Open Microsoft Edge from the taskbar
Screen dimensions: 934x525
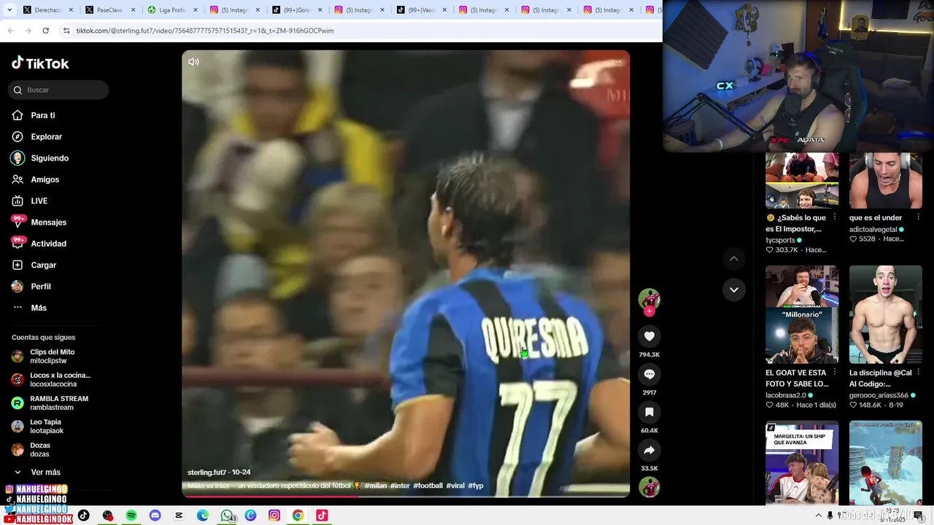coord(203,516)
